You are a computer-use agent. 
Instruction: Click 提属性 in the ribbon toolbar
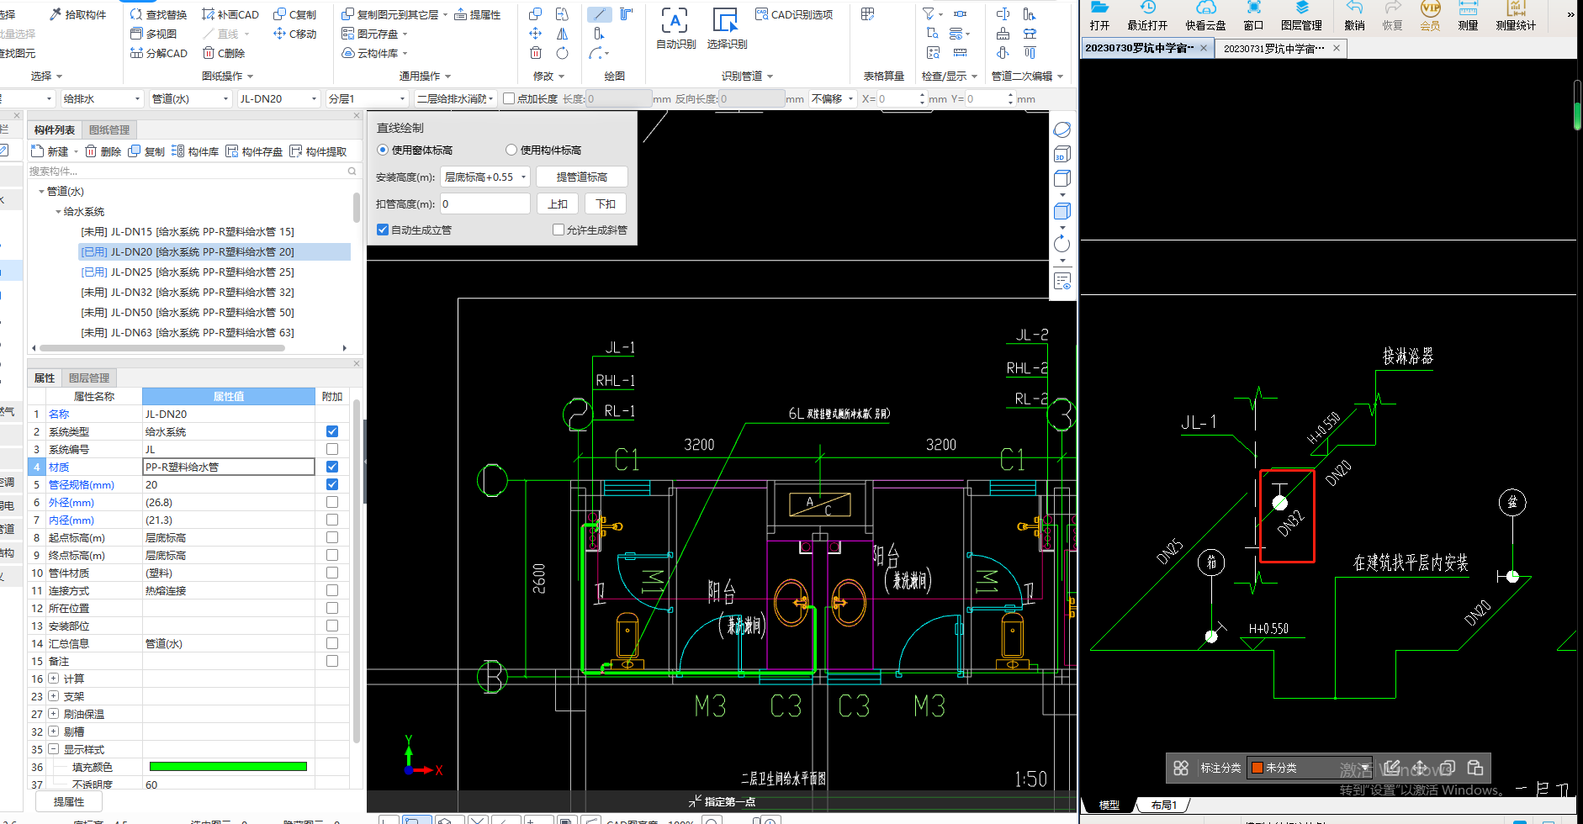click(x=477, y=14)
